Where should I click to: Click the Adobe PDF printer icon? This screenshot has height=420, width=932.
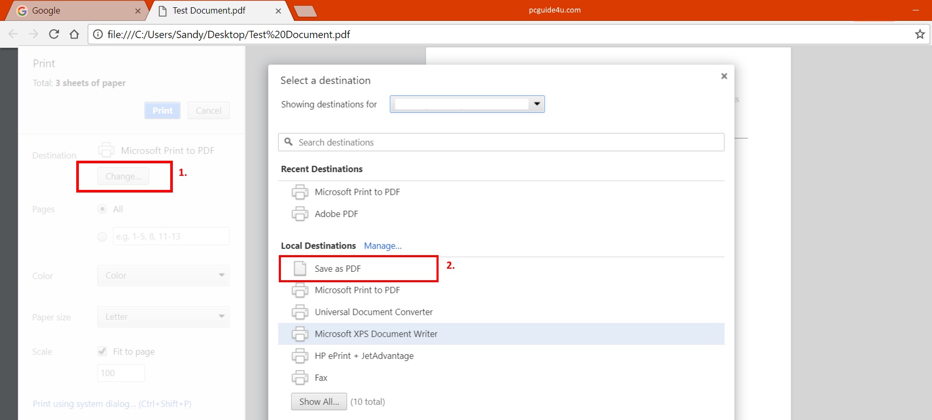click(300, 214)
